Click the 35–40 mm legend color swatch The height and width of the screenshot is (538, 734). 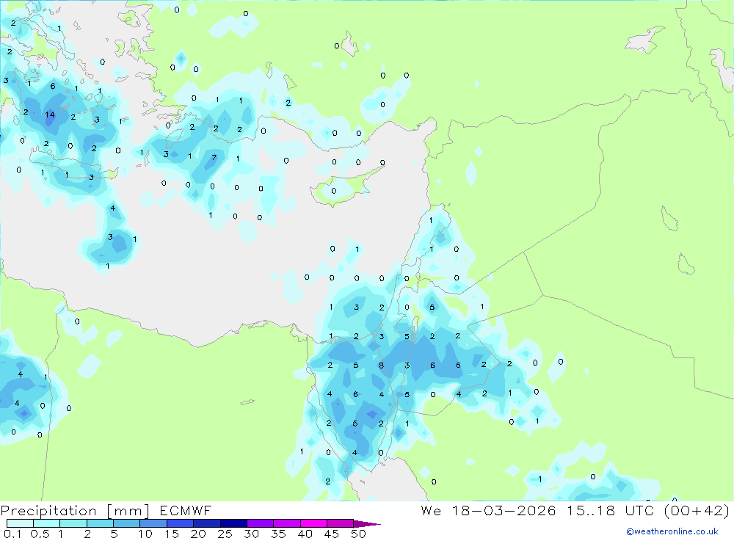(287, 523)
